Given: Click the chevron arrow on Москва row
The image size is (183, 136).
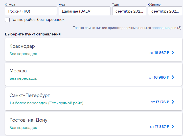Looking at the screenshot, I should coord(173,77).
